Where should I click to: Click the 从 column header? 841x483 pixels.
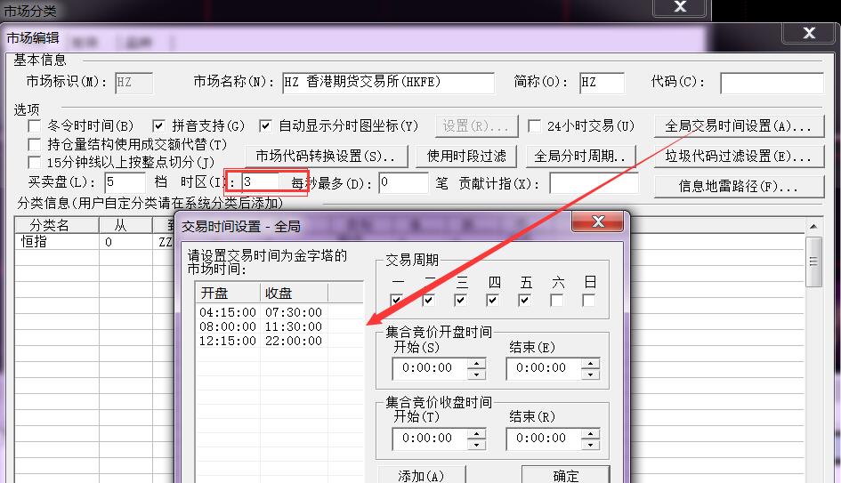tap(125, 225)
